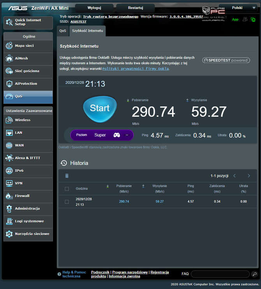This screenshot has width=261, height=289.
Task: Sort history by Godzina column header
Action: point(81,189)
